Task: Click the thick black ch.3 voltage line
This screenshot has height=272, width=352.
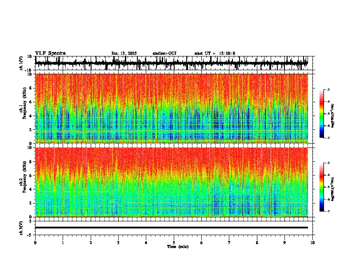Action: pyautogui.click(x=172, y=228)
